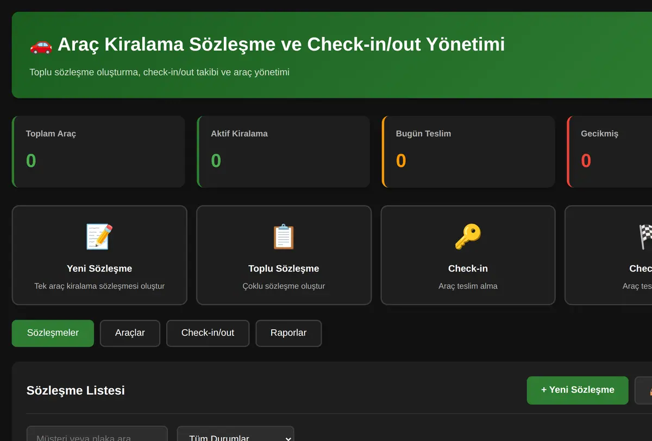Image resolution: width=652 pixels, height=441 pixels.
Task: Click the header subtitle about toplu sözleşme oluşturma
Action: pos(159,72)
